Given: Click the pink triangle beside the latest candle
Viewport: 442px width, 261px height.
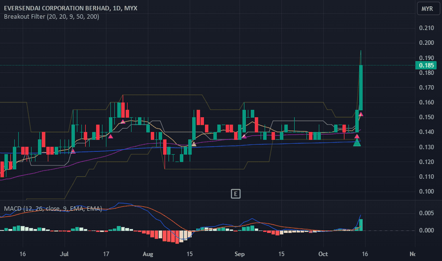Looking at the screenshot, I should 361,114.
